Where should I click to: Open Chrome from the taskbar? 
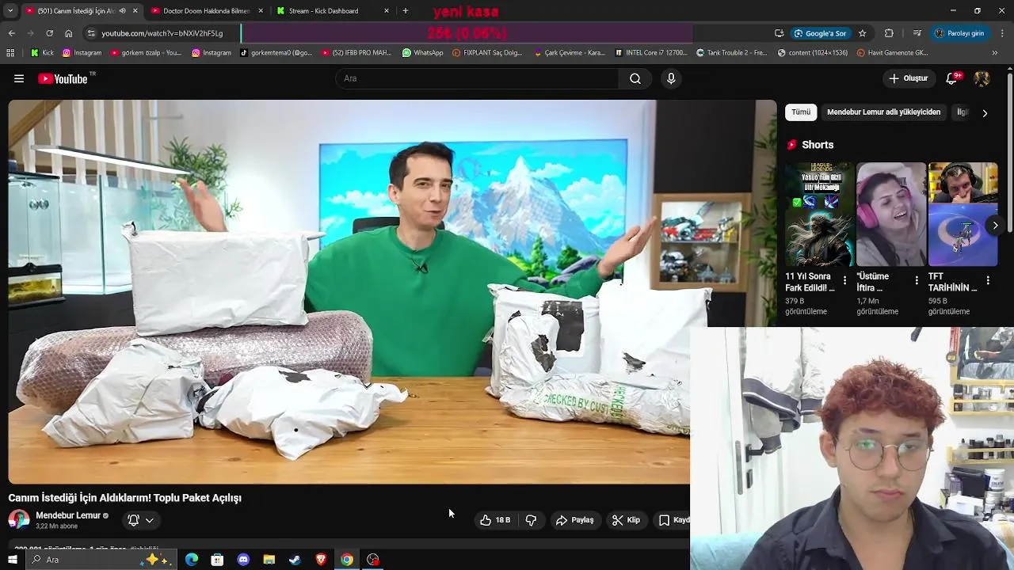347,560
